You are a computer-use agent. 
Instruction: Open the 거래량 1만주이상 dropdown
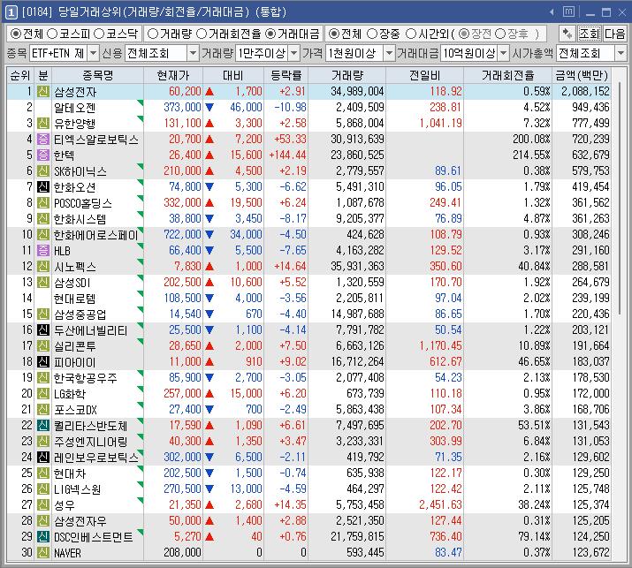[x=294, y=53]
